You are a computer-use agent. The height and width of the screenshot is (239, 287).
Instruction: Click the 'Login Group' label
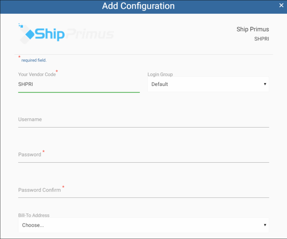pyautogui.click(x=160, y=74)
